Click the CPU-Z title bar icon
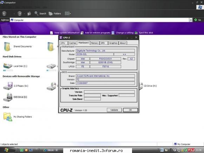Image resolution: width=204 pixels, height=153 pixels. click(x=61, y=38)
